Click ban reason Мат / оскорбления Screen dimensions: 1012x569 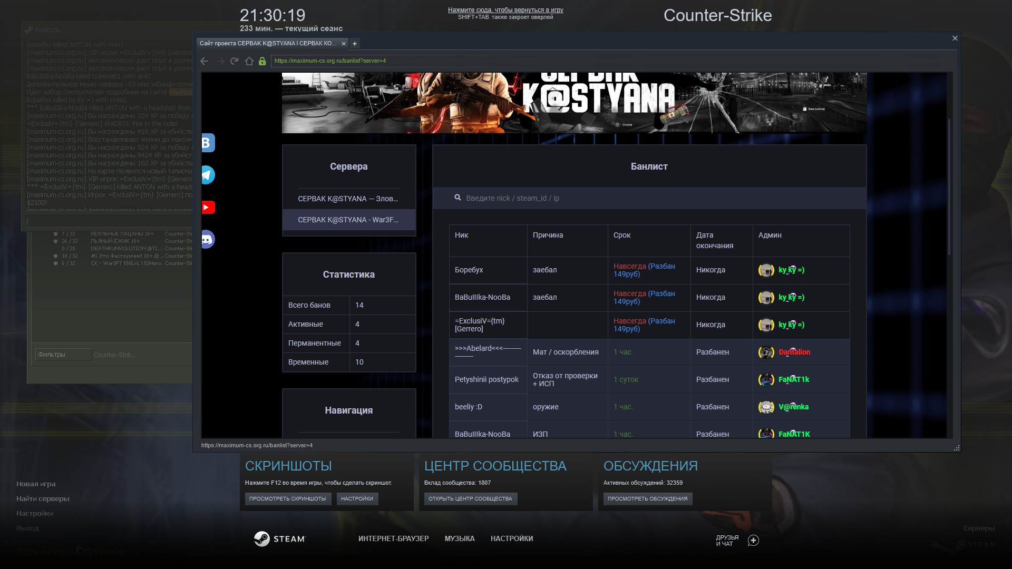point(566,352)
